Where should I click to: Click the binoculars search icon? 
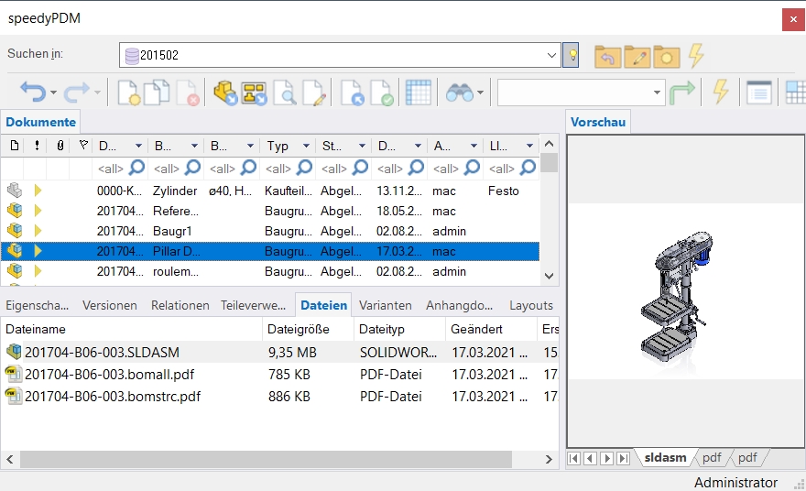coord(458,92)
